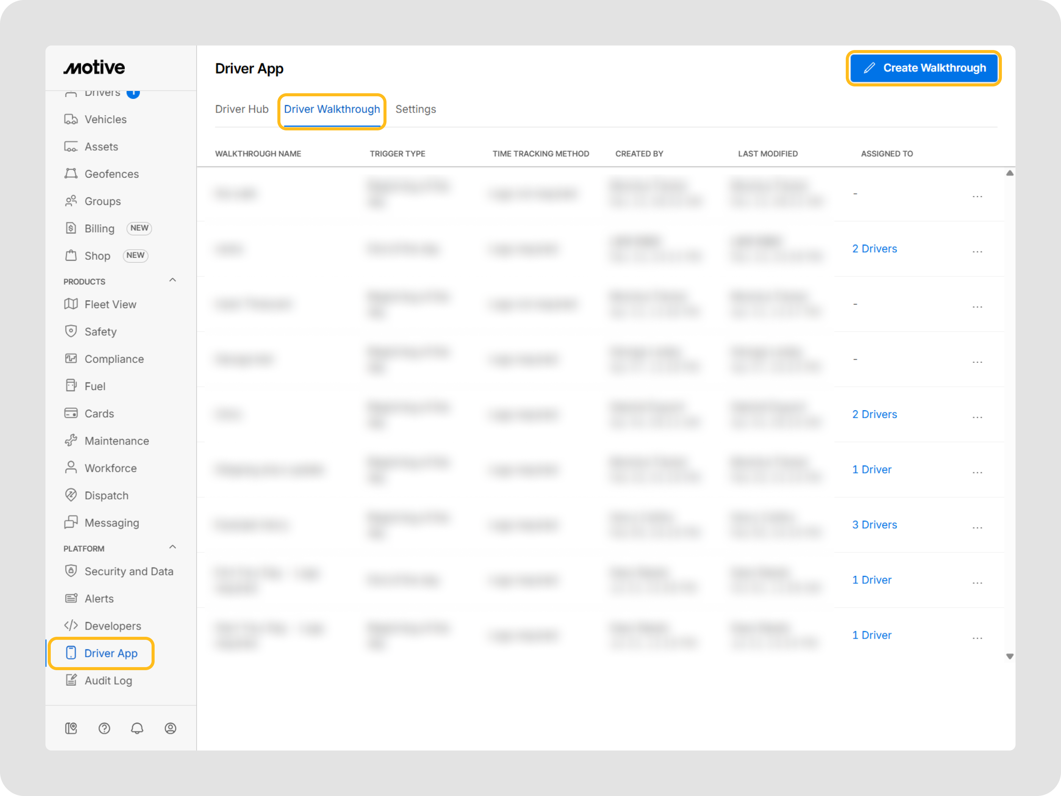Collapse the PLATFORM section chevron
This screenshot has height=796, width=1061.
(173, 547)
